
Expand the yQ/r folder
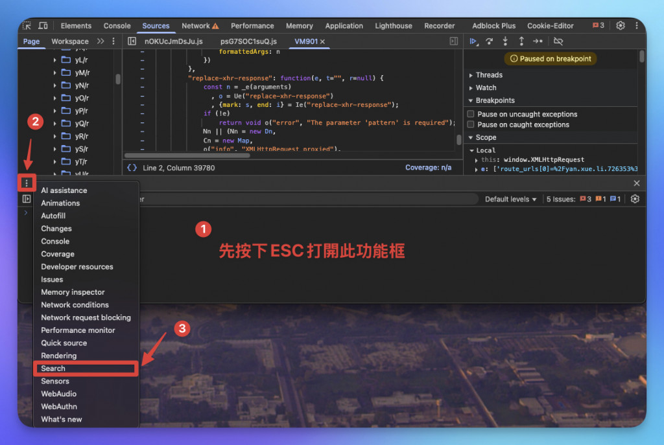54,124
